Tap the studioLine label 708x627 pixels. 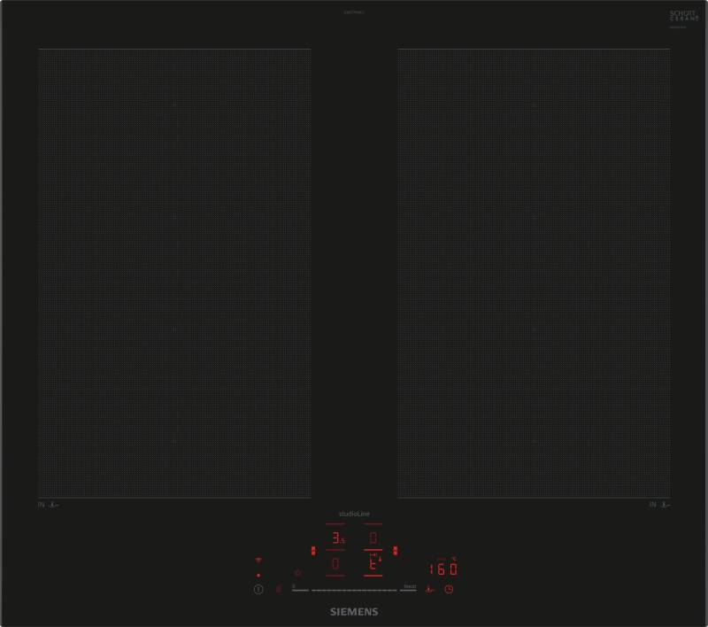(x=354, y=515)
